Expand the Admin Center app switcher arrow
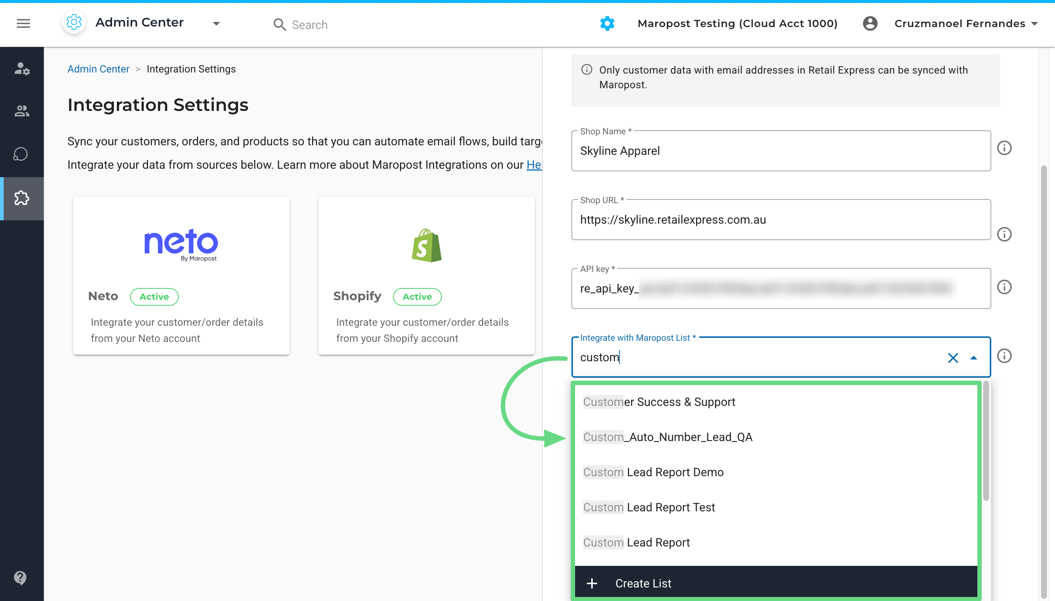1055x601 pixels. pyautogui.click(x=216, y=23)
